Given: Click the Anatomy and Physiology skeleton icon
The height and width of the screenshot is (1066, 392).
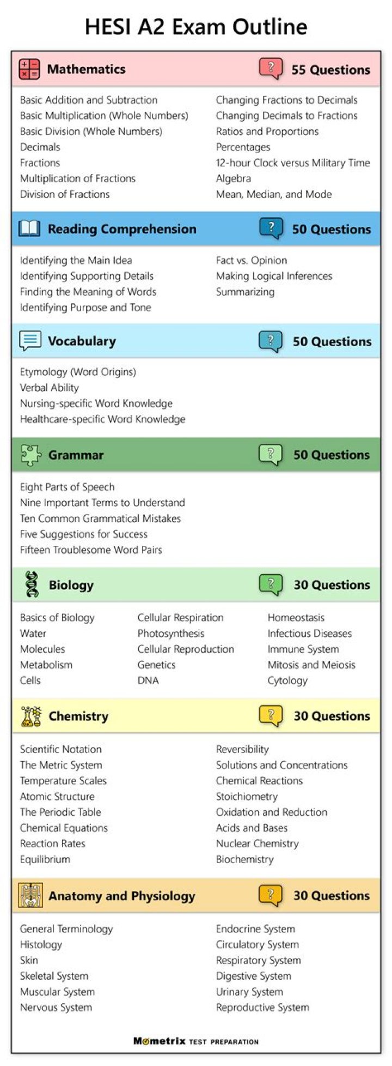Looking at the screenshot, I should [30, 895].
